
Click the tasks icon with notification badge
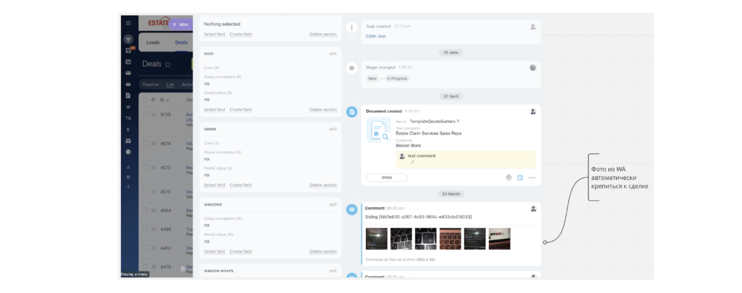(x=129, y=50)
